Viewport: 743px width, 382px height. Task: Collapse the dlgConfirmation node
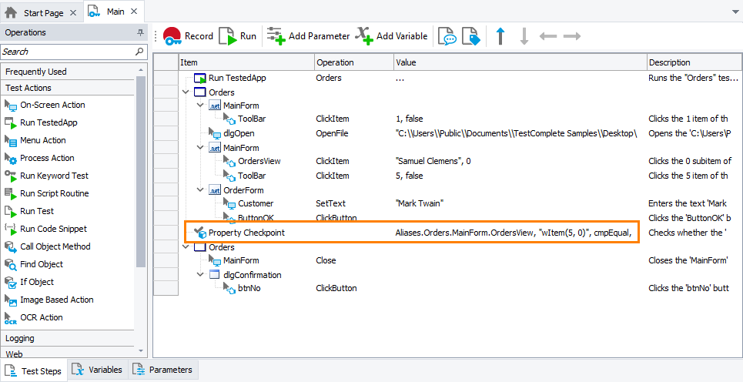coord(200,275)
